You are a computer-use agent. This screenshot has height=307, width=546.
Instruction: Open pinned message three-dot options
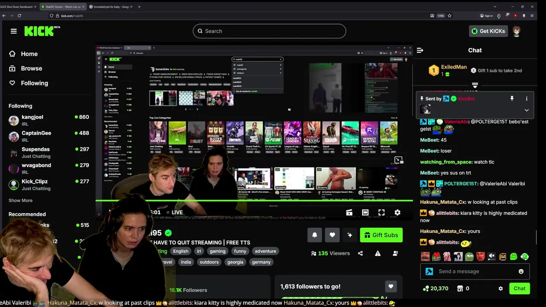point(527,98)
